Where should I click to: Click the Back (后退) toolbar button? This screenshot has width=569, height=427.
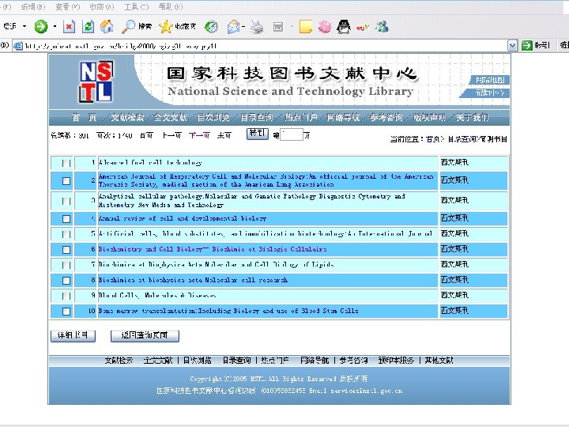(x=9, y=26)
